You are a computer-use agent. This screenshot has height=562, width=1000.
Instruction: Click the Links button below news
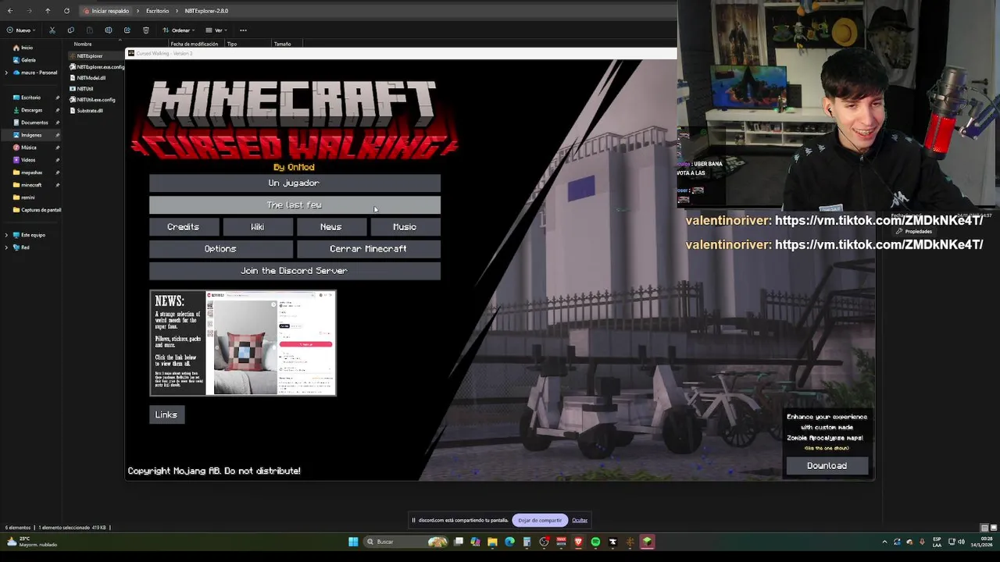pyautogui.click(x=166, y=414)
